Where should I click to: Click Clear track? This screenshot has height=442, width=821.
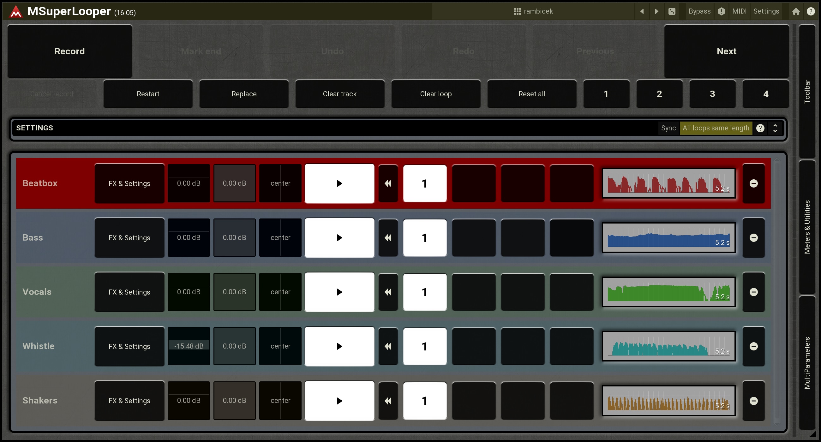tap(340, 94)
